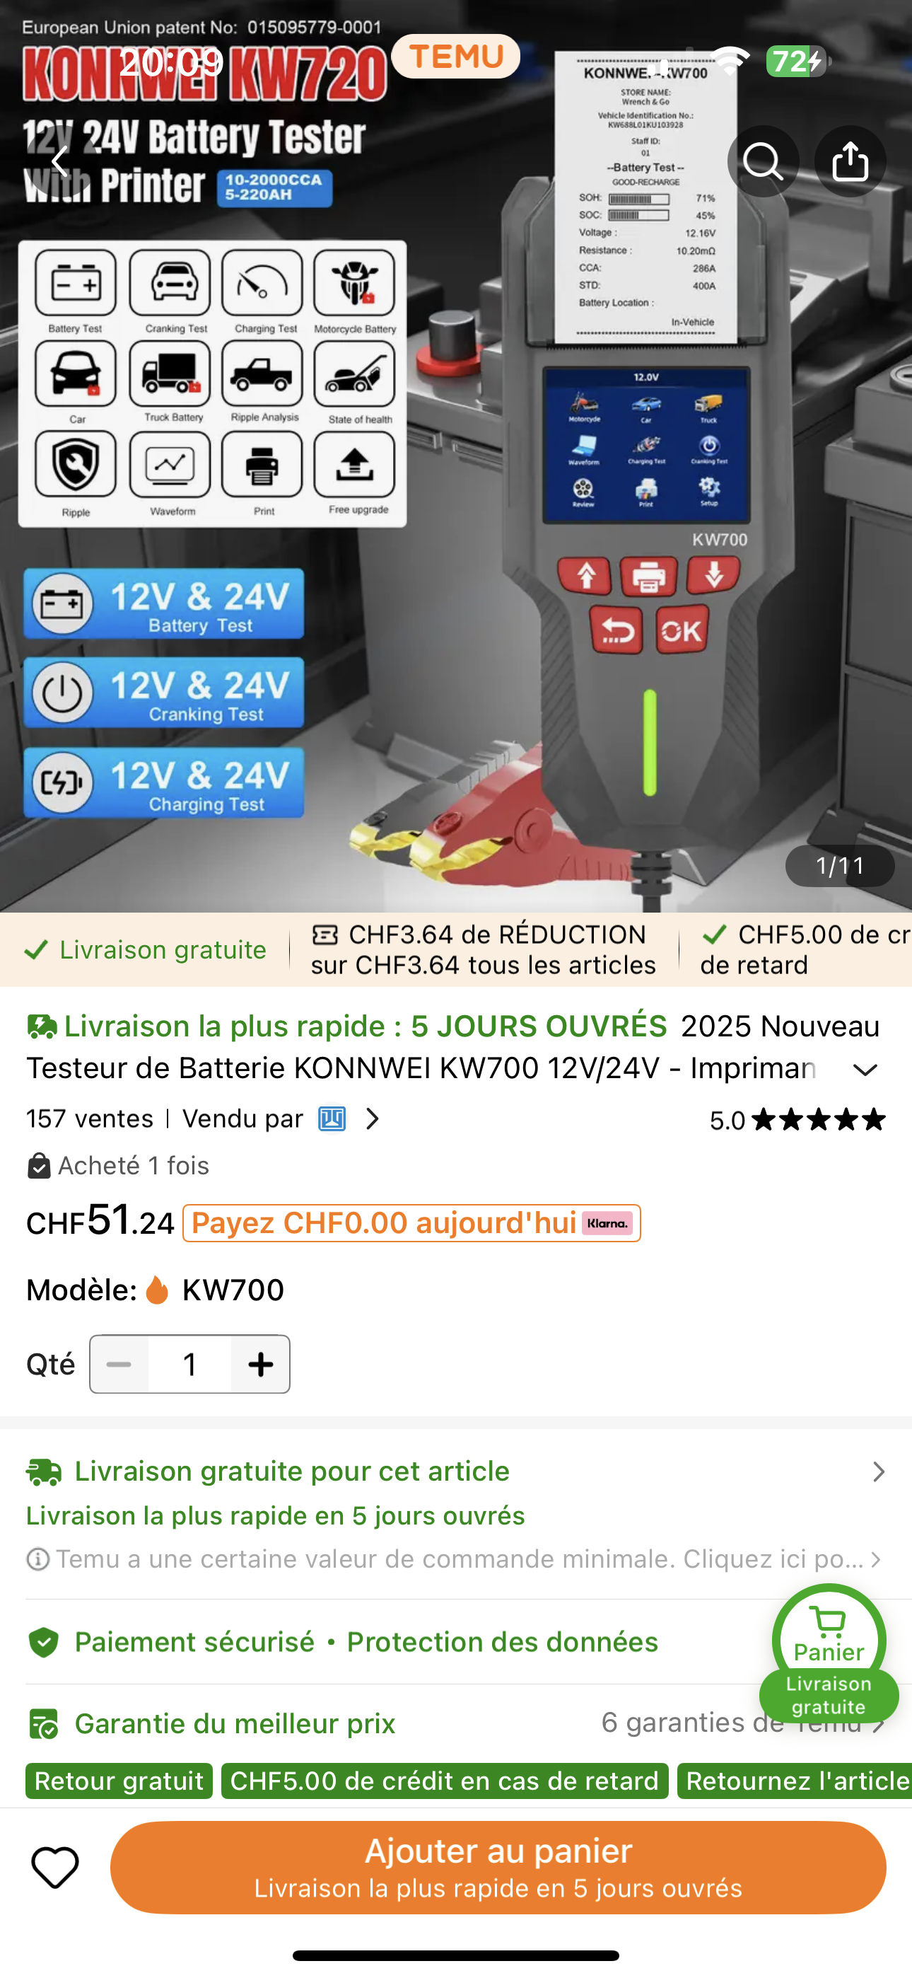The image size is (912, 1978).
Task: Increase quantity with plus button
Action: (x=261, y=1365)
